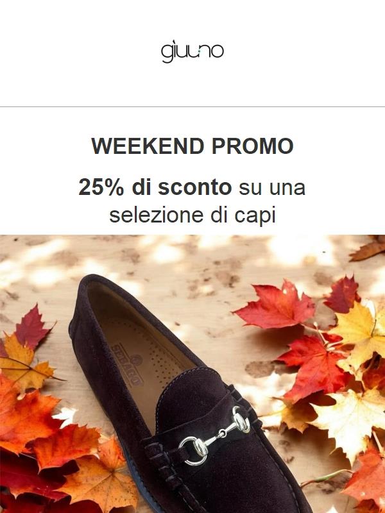This screenshot has height=513, width=385.
Task: Click the silver horsebit buckle on loafer
Action: coord(214,435)
